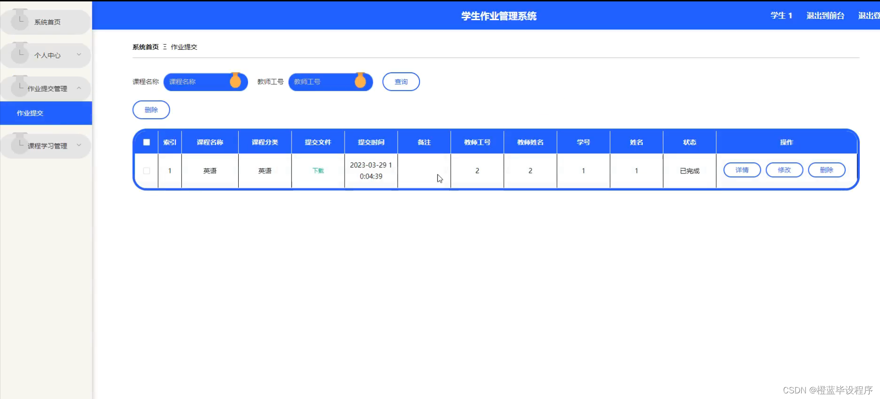Download the submitted file via 下载 link
Viewport: 880px width, 399px height.
pos(318,171)
